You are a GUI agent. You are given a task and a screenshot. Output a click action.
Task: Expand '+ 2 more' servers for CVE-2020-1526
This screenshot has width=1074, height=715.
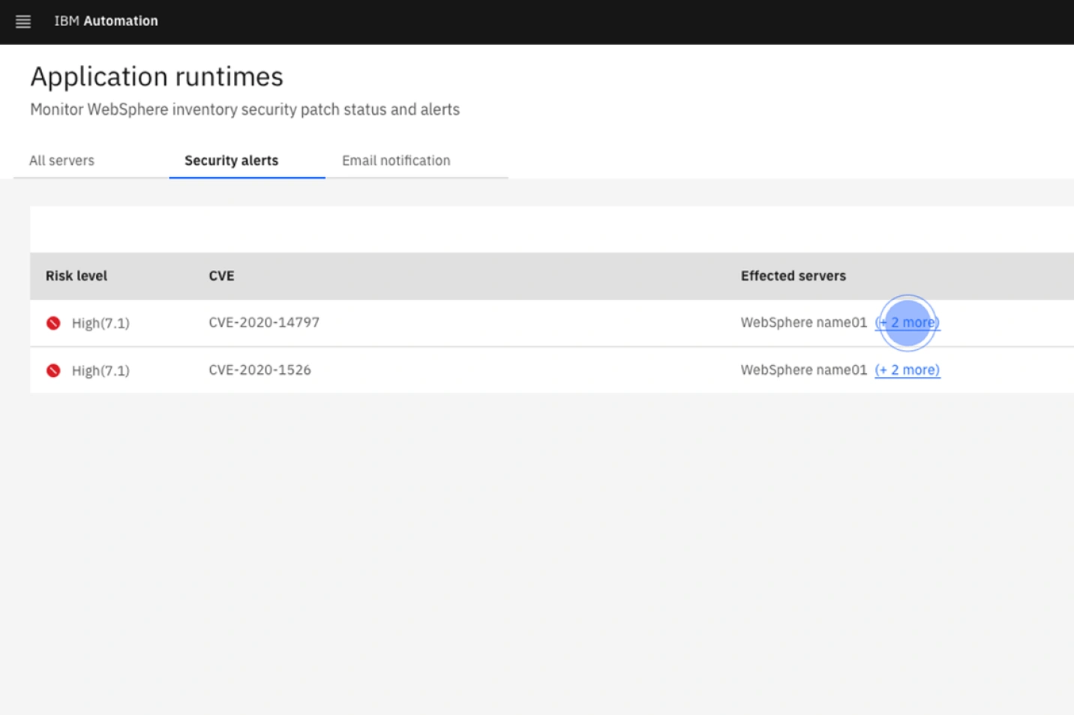tap(907, 370)
